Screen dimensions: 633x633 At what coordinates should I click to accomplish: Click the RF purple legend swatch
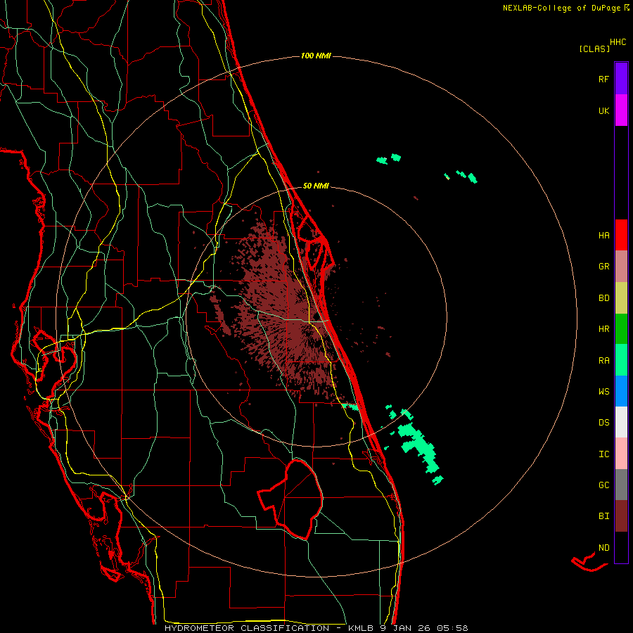(621, 79)
